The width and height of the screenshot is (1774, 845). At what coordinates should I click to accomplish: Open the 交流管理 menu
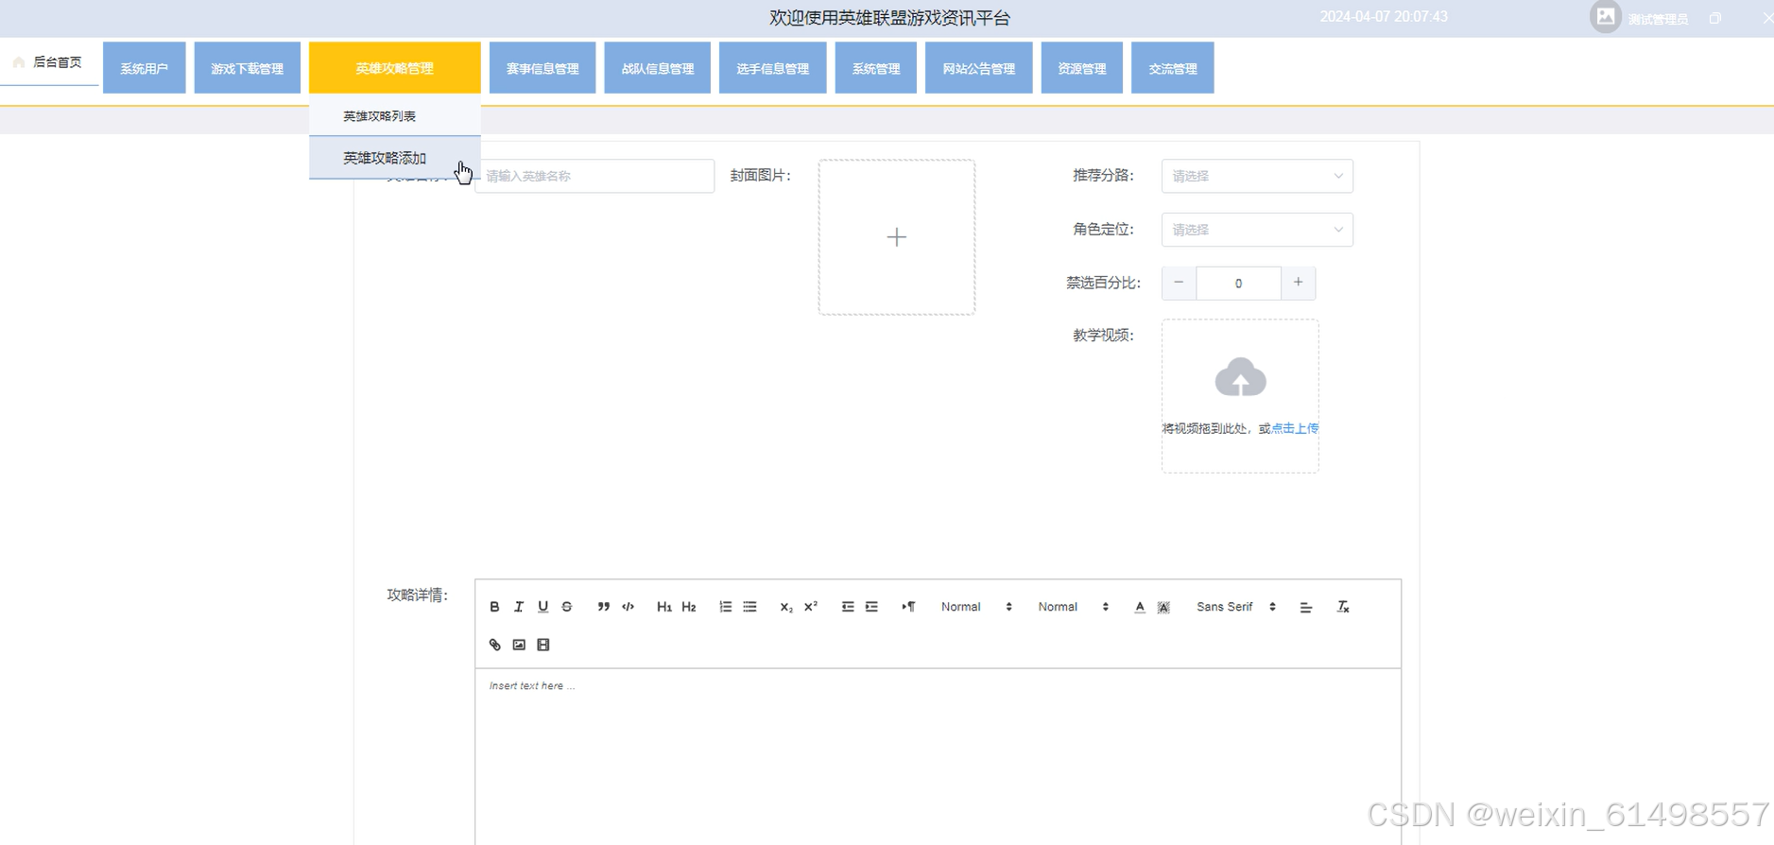[1173, 68]
